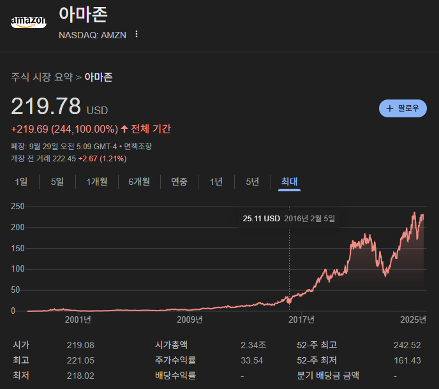Click the 시가총액 value 2.34조
Viewport: 439px width, 389px height.
[253, 345]
